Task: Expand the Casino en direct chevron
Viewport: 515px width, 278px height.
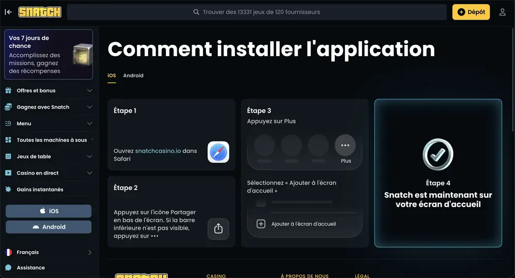Action: coord(89,173)
